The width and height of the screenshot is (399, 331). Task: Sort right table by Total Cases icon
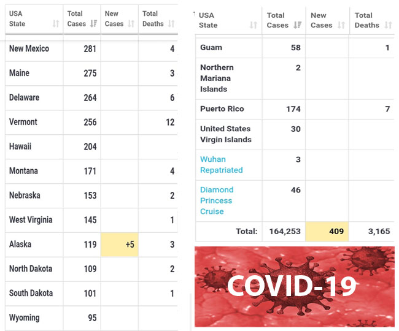click(298, 25)
